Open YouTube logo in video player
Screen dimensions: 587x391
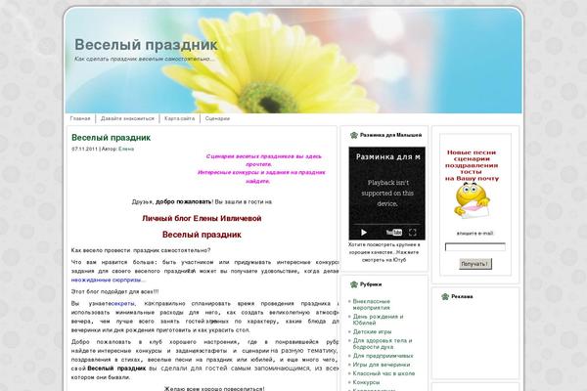tap(394, 233)
